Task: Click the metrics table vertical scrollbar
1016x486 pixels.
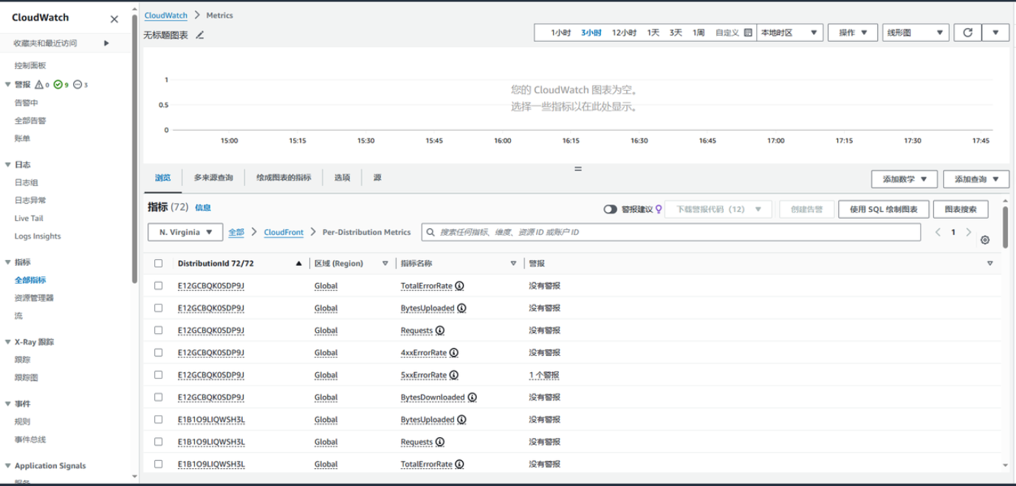Action: 1005,227
